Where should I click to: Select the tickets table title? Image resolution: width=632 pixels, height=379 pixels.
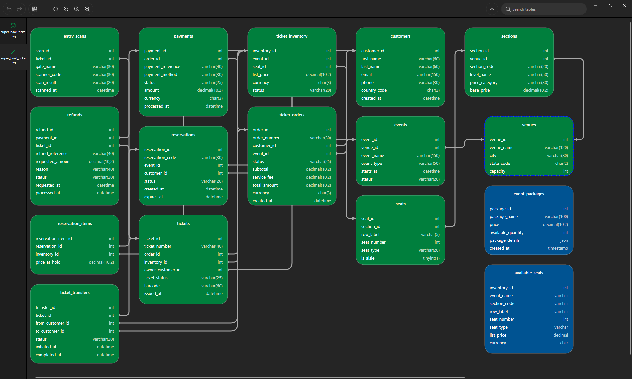point(183,224)
